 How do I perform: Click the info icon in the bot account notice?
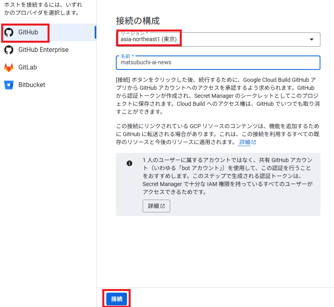[x=129, y=163]
